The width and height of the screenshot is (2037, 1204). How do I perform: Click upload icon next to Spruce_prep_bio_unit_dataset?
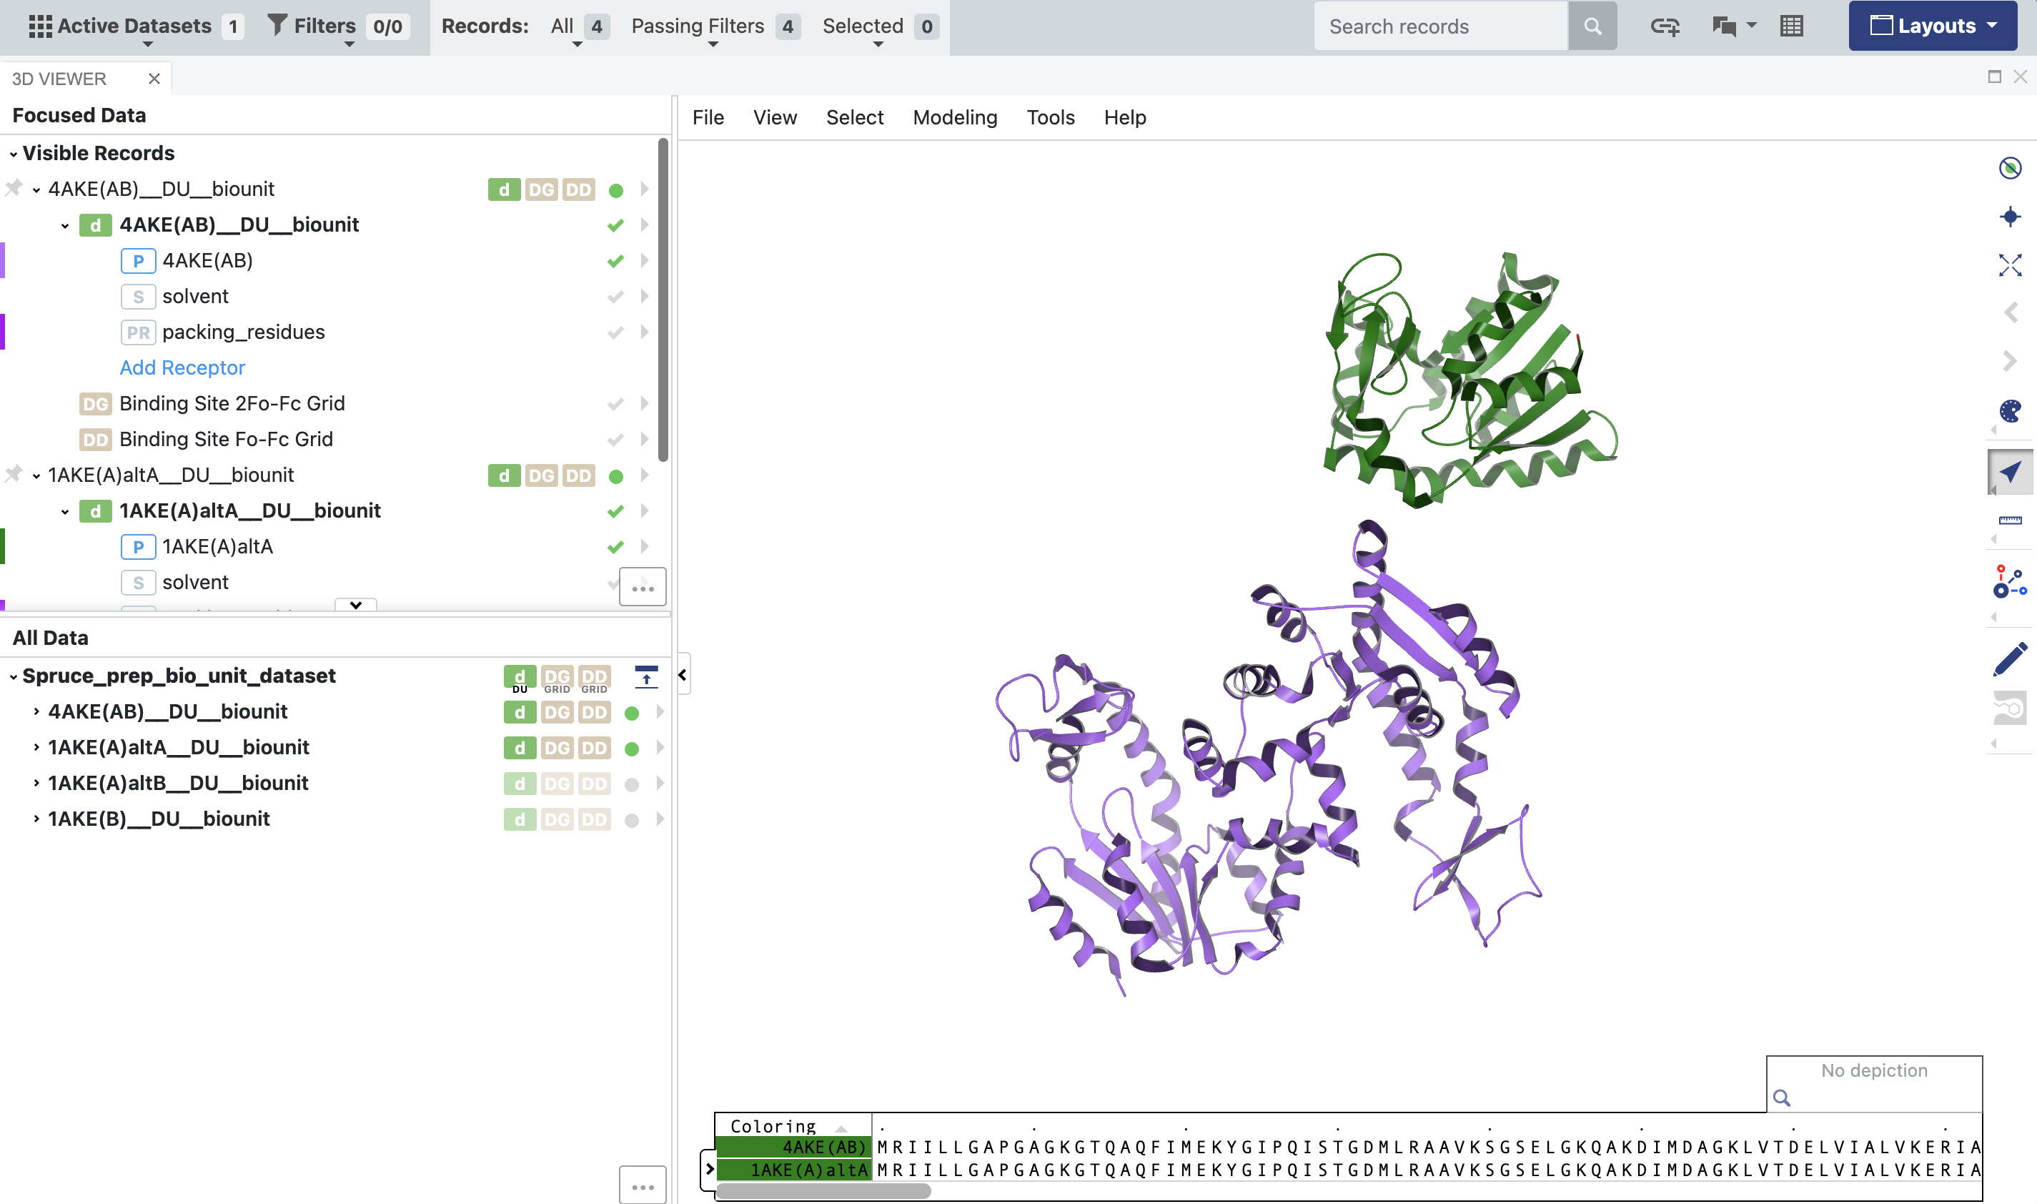[x=645, y=676]
